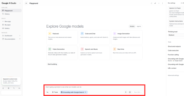Remove the Grounding with Google Search chip
This screenshot has width=184, height=96.
[x=86, y=92]
